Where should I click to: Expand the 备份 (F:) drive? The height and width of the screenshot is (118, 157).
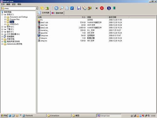point(2,32)
